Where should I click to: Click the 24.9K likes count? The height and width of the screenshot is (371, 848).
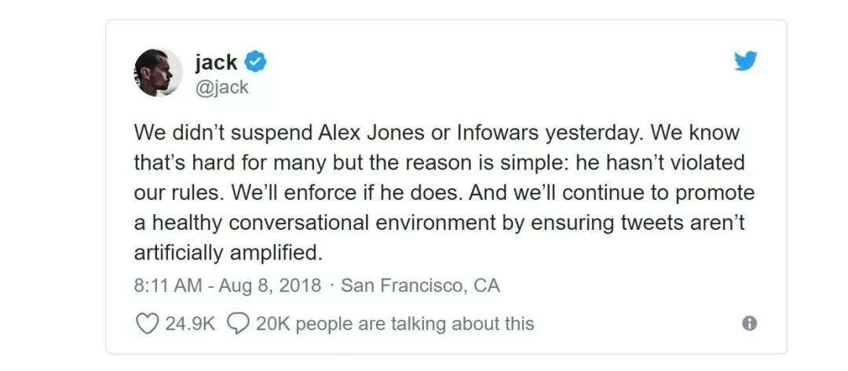click(189, 323)
